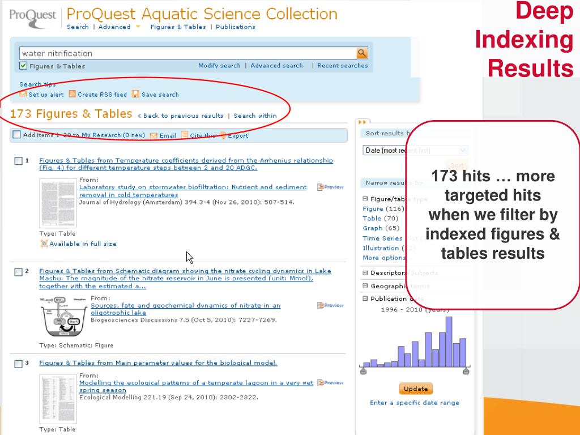Open the Figures & Tables top menu

tap(178, 27)
